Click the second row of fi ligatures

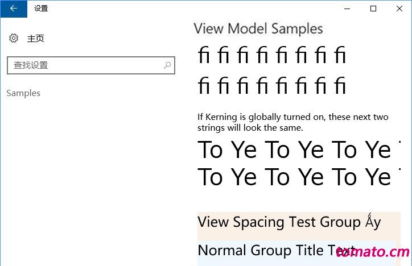pos(271,85)
